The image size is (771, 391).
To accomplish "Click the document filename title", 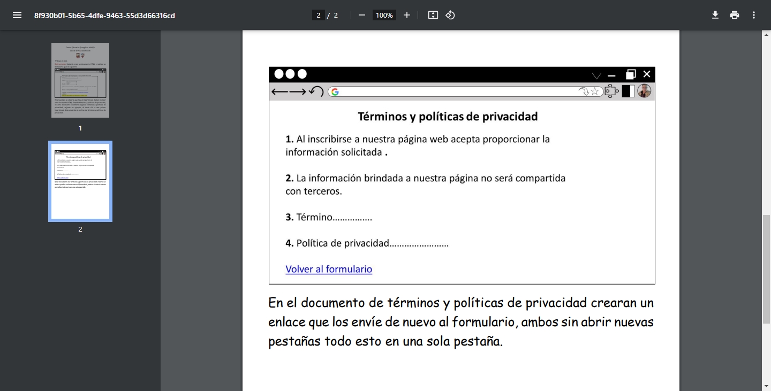I will [x=104, y=15].
